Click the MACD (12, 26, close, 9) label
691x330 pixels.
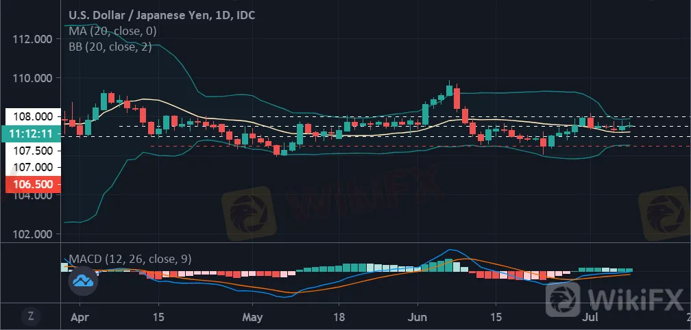pyautogui.click(x=130, y=259)
